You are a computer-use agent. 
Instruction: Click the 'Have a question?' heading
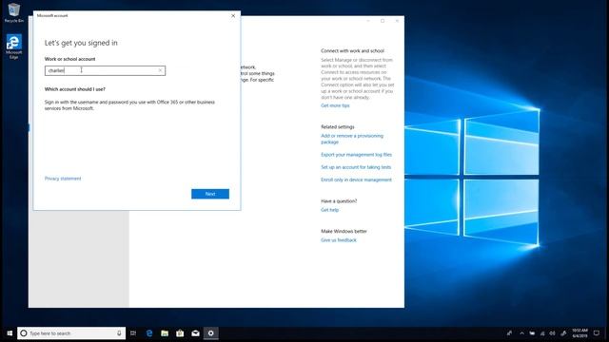click(x=339, y=200)
